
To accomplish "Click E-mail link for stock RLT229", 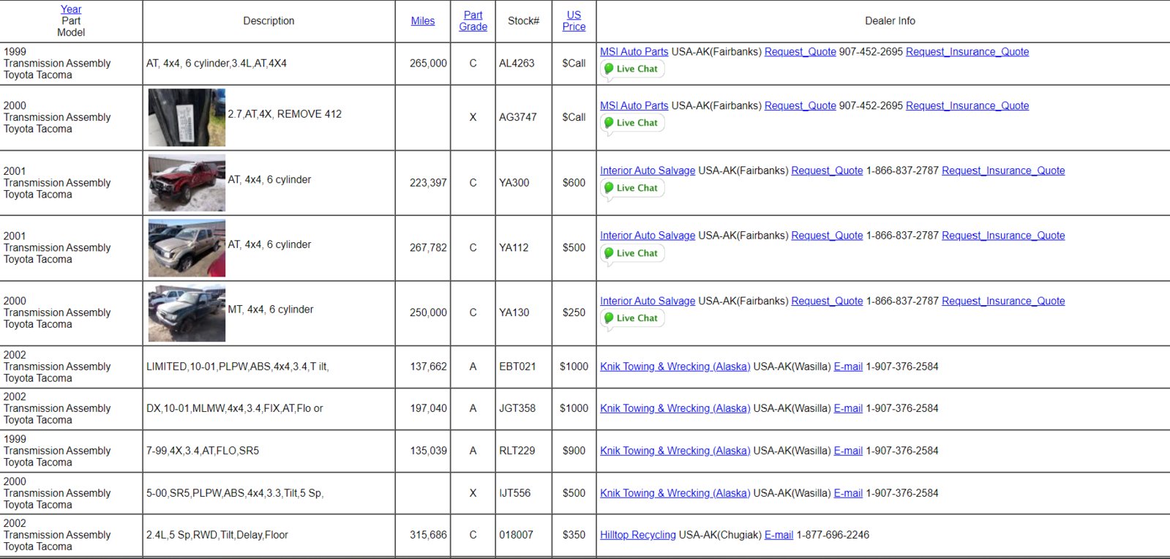I will pos(848,451).
